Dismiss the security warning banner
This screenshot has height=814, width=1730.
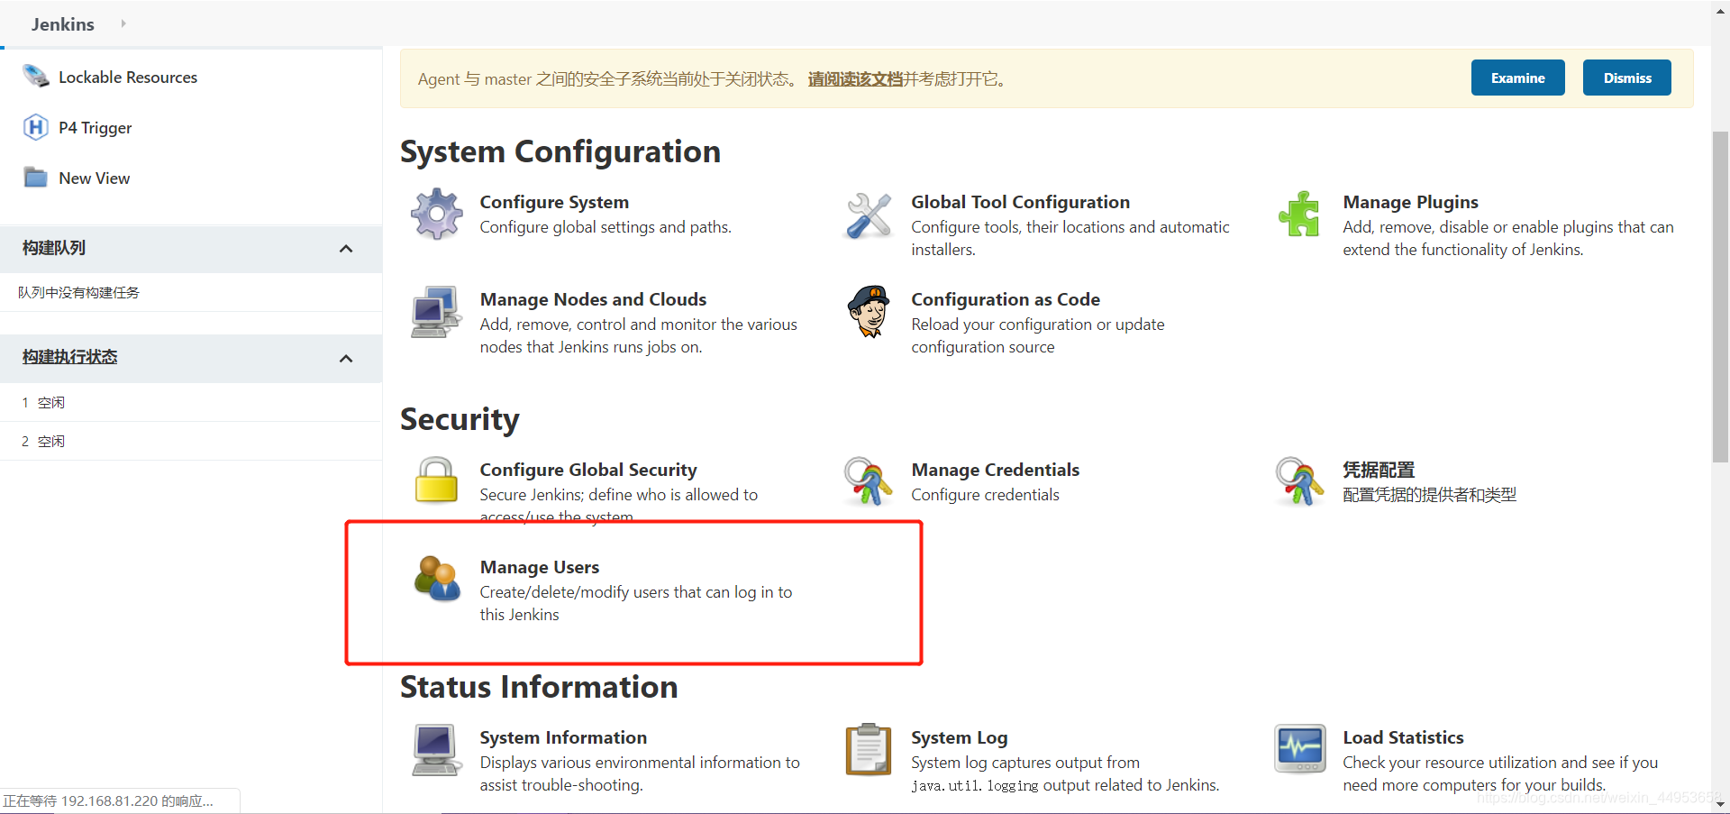(x=1626, y=78)
